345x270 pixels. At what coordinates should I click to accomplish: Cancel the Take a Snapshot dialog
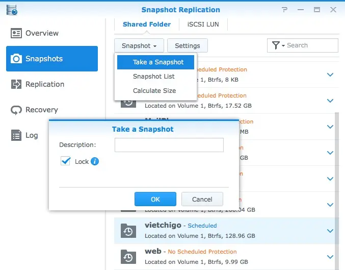202,199
